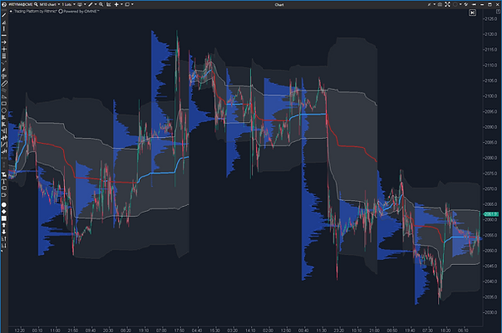
Task: Select the pencil drawing icon in top toolbar
Action: coord(90,4)
